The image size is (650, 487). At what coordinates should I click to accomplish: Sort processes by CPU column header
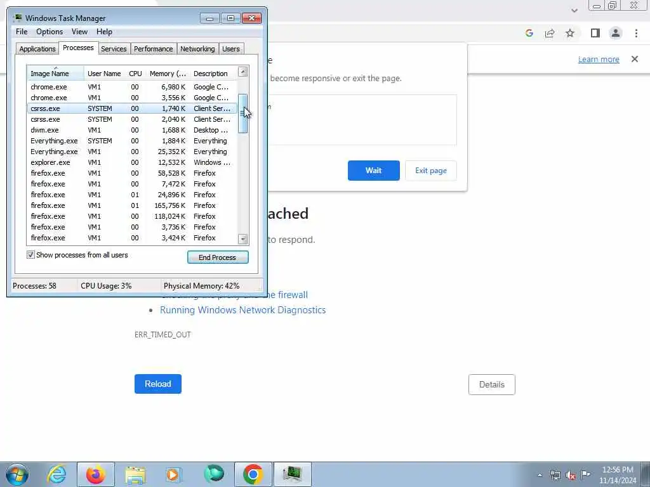136,74
